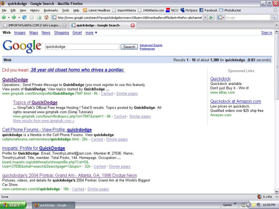279x209 pixels.
Task: Open the Tools menu
Action: coord(66,10)
